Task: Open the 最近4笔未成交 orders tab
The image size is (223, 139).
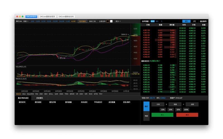Action: pos(23,98)
